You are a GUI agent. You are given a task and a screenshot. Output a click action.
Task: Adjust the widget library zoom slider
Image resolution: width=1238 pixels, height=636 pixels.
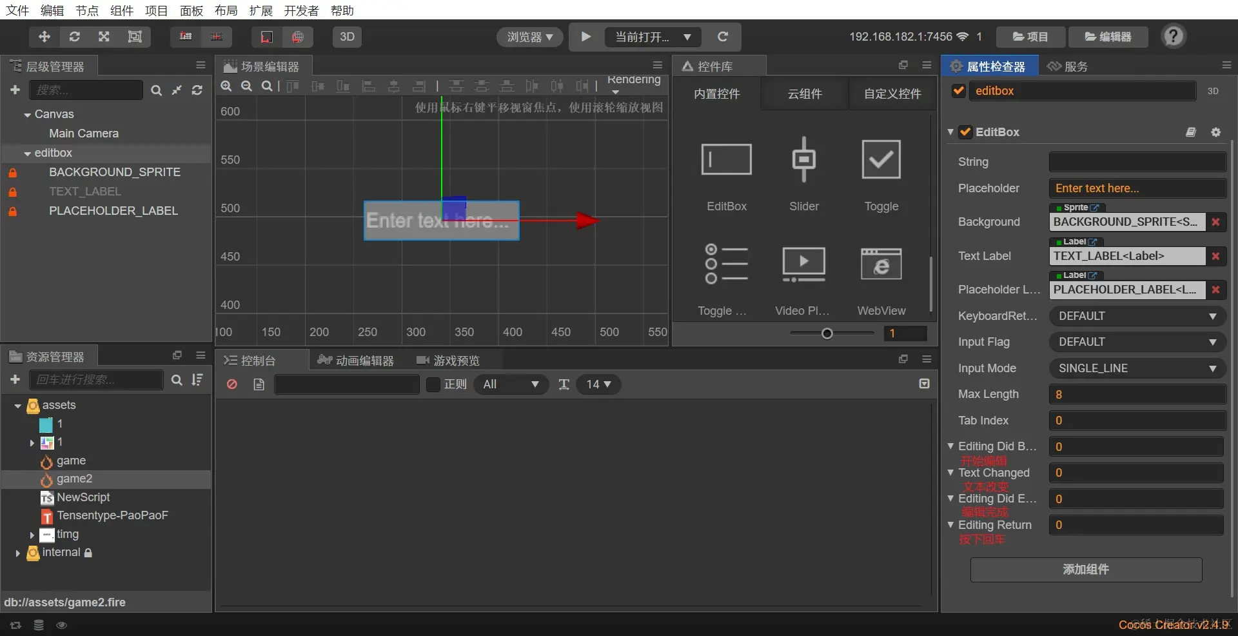click(x=827, y=333)
